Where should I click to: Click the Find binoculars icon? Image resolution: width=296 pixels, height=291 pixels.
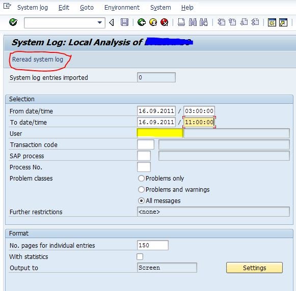point(193,22)
